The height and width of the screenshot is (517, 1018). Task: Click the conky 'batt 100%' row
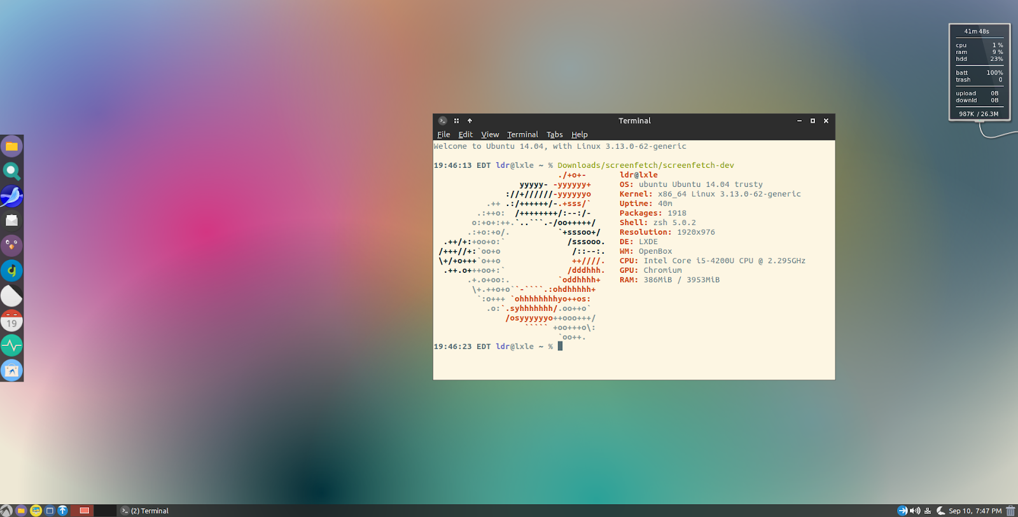pyautogui.click(x=979, y=72)
